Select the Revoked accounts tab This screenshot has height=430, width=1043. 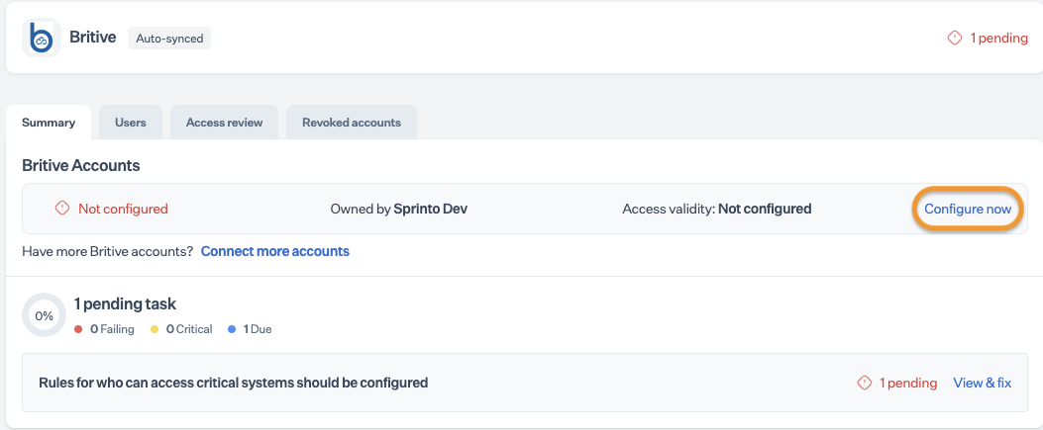click(352, 123)
